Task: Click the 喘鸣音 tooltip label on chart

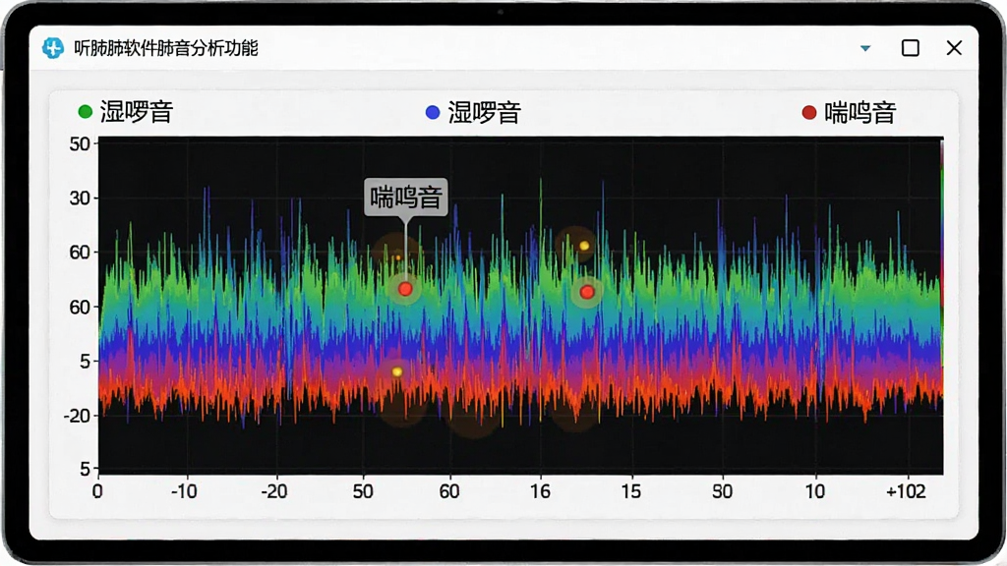Action: pos(406,197)
